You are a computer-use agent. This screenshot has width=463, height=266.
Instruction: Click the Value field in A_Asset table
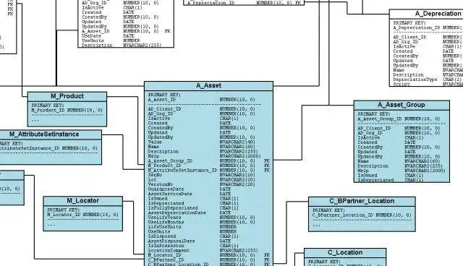[x=202, y=142]
